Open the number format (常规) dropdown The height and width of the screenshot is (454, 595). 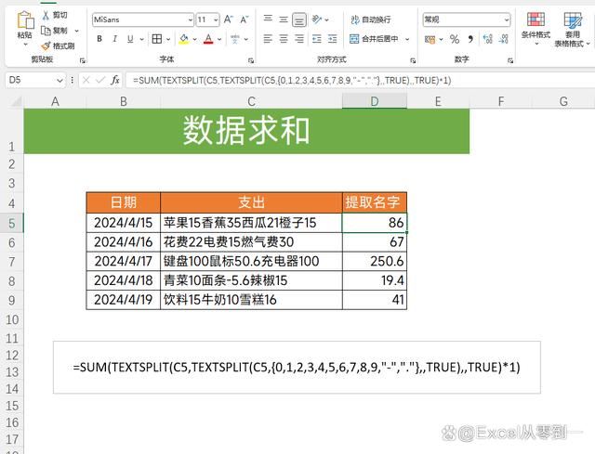pyautogui.click(x=507, y=19)
